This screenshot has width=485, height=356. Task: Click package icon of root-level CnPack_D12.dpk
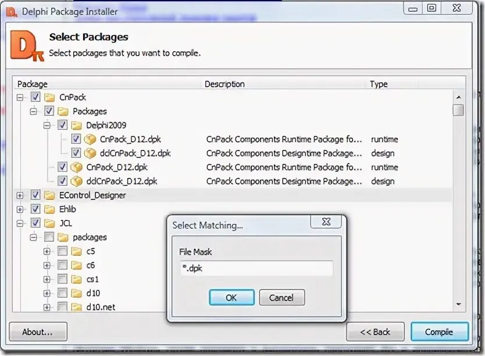76,168
